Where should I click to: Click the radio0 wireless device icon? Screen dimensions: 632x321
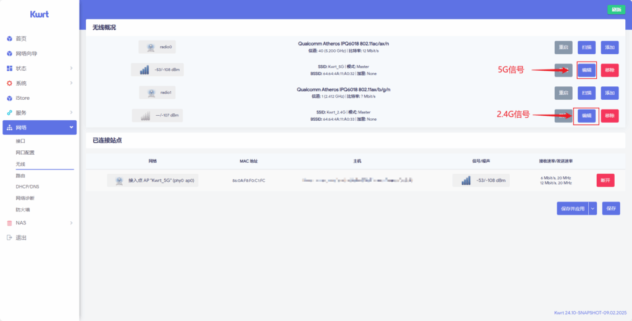151,47
